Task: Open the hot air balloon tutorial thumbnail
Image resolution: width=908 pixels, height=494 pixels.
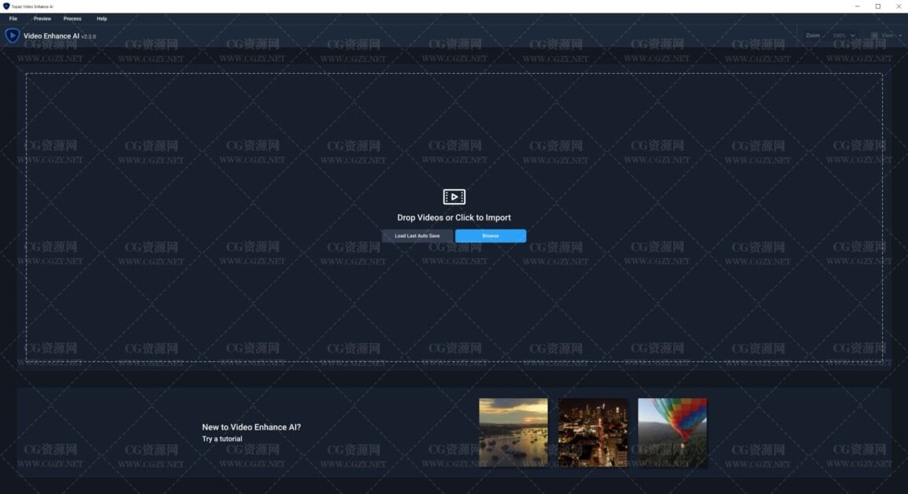Action: tap(673, 432)
